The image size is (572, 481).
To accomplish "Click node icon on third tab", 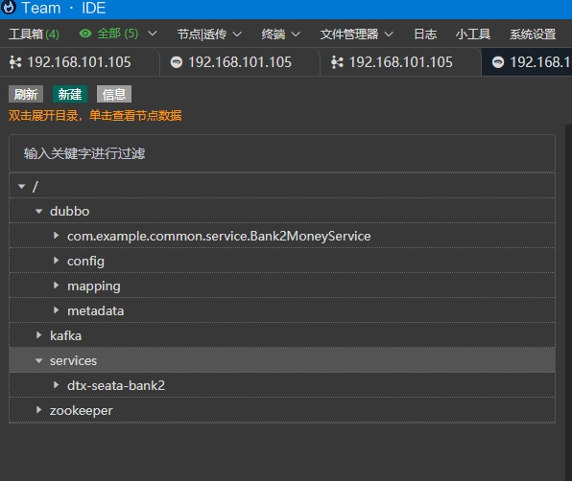I will (337, 62).
